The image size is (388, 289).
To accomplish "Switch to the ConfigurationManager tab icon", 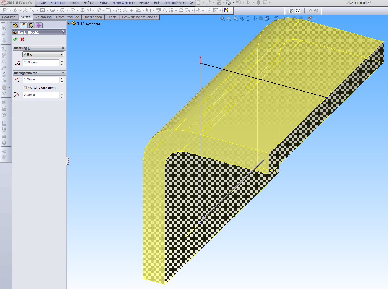I will (x=31, y=25).
